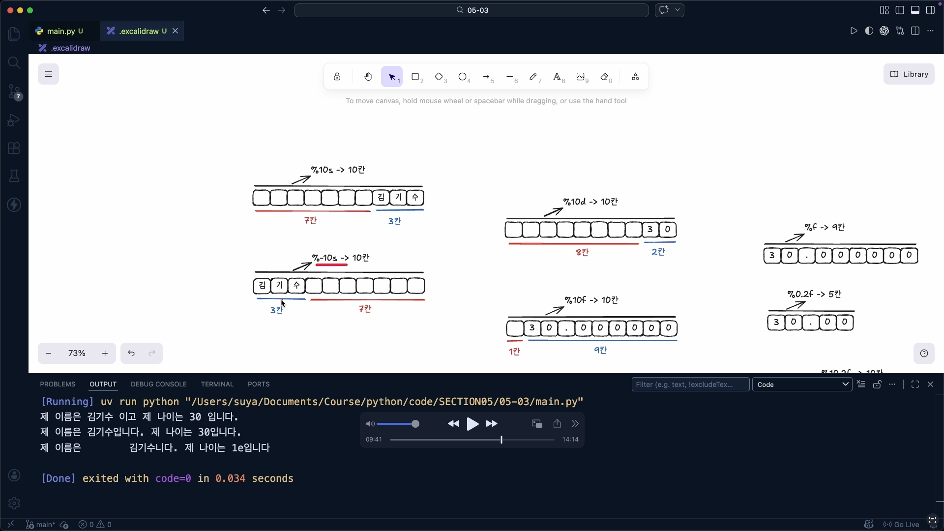944x531 pixels.
Task: Choose the Ellipse drawing tool
Action: click(x=463, y=77)
